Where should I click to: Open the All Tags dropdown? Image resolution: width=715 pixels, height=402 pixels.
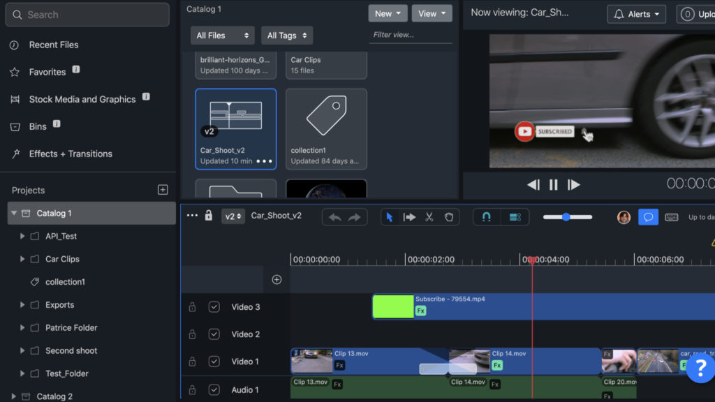(x=287, y=36)
